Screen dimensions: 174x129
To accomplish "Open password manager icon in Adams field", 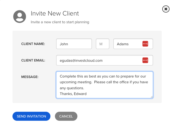I will click(x=145, y=44).
